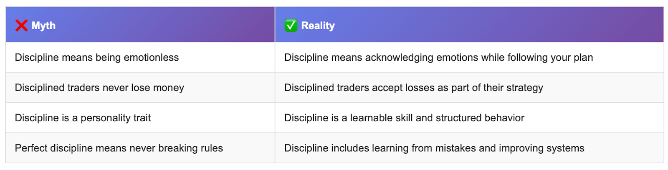Select the 'learnable skill and structured behavior' cell
This screenshot has width=668, height=170.
pyautogui.click(x=469, y=118)
